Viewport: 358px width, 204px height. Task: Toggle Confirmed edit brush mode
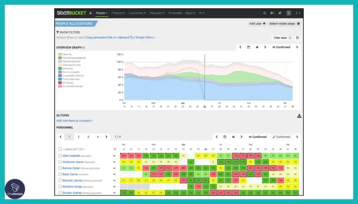281,137
